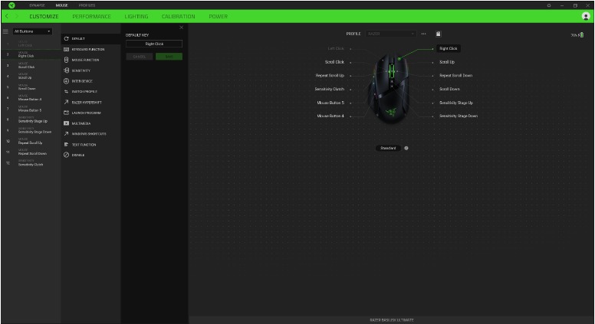Open the three-dots profile options menu

click(x=423, y=34)
